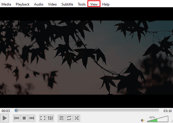Screen dimensions: 173x123
Task: Toggle the playlist view icon
Action: pos(61,118)
